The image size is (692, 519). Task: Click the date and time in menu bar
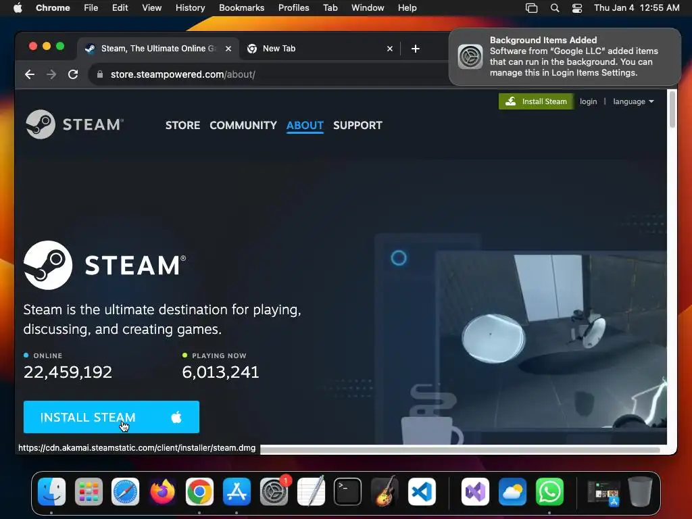click(x=637, y=8)
